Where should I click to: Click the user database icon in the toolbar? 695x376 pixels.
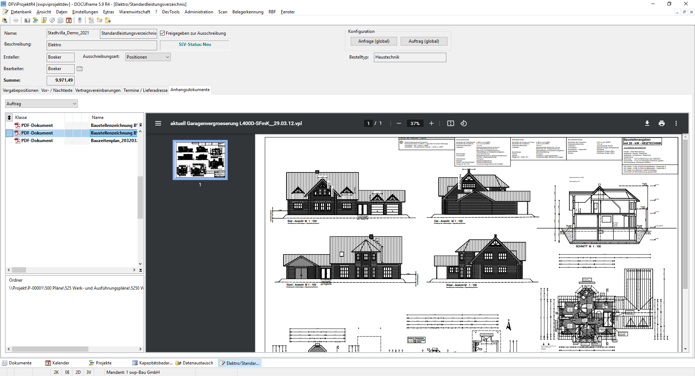click(x=5, y=20)
